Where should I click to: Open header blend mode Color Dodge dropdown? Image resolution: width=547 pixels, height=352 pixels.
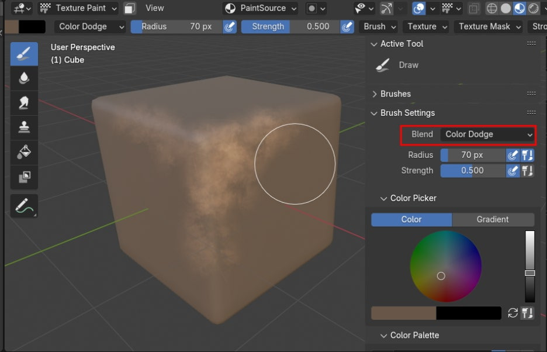tap(89, 26)
